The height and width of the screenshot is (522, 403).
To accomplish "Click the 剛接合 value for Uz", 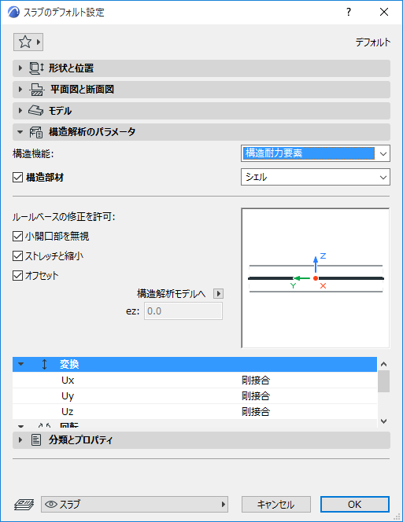I will [x=256, y=412].
